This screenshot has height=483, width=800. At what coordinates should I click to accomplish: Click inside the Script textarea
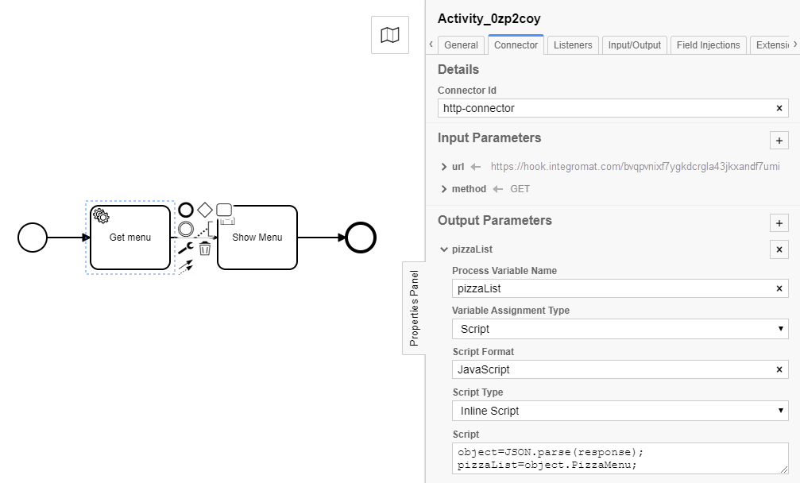620,458
